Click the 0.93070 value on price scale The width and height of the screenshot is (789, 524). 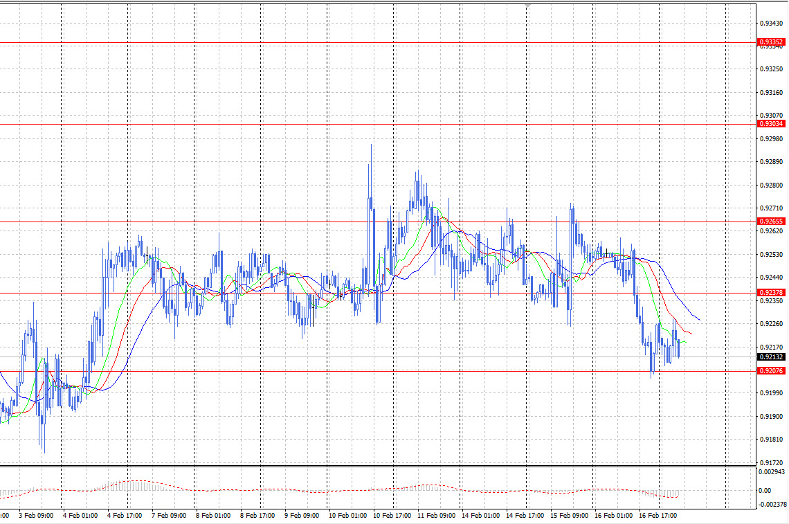(x=771, y=116)
